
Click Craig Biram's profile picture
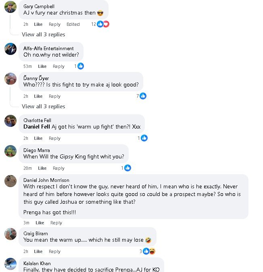click(x=10, y=234)
